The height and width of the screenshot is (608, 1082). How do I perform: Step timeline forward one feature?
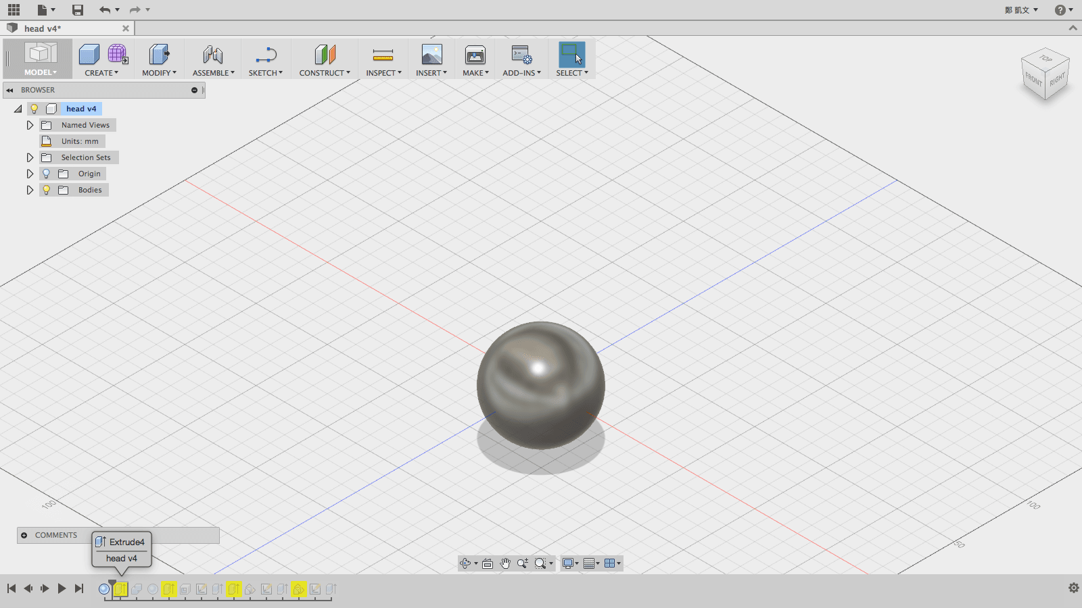[x=45, y=588]
